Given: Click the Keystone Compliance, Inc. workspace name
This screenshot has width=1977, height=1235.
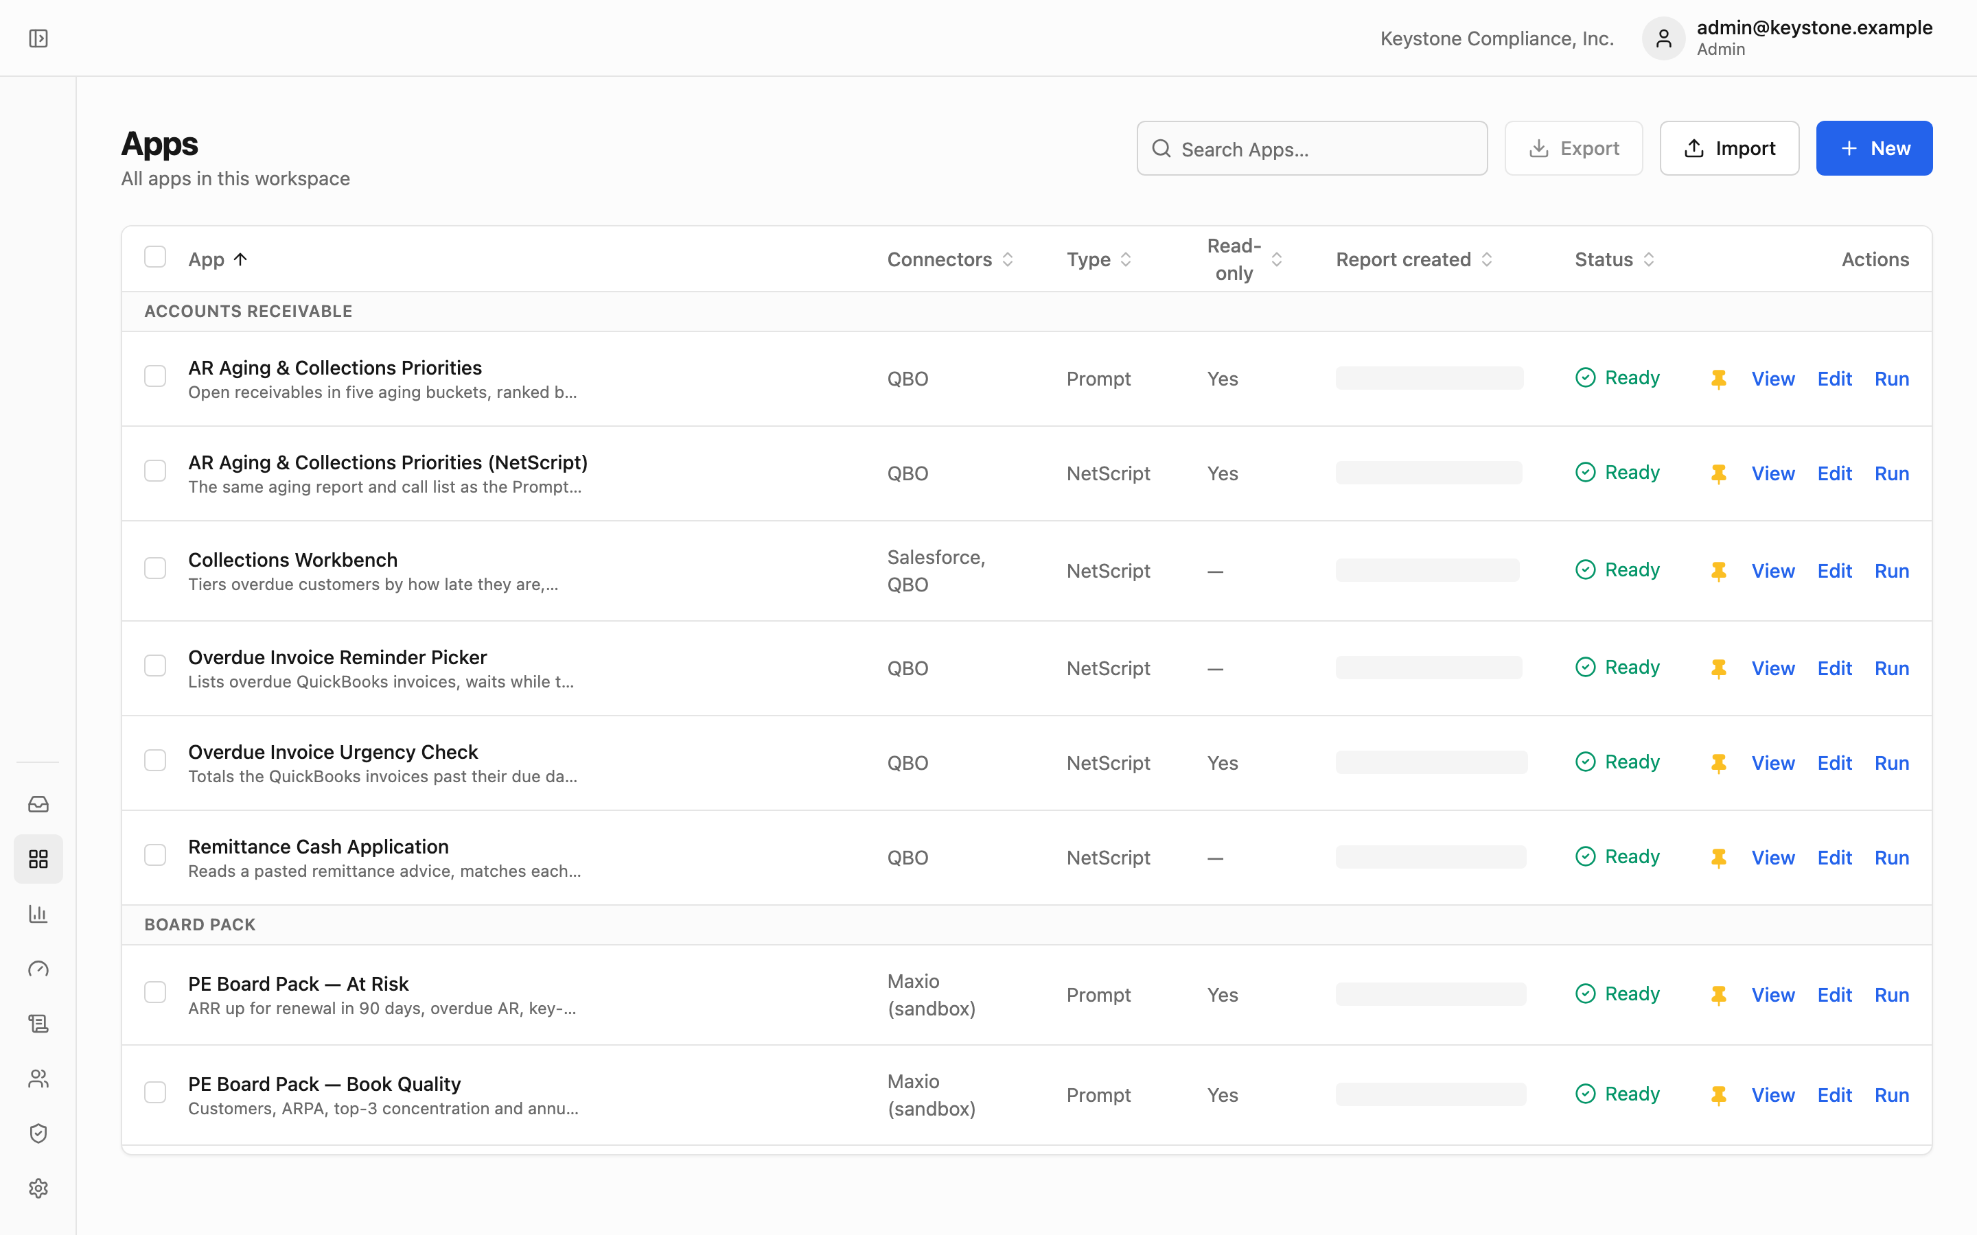Looking at the screenshot, I should click(x=1496, y=38).
